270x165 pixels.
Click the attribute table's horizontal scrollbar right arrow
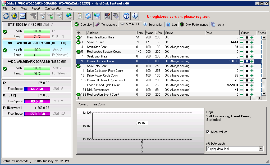[x=260, y=98]
